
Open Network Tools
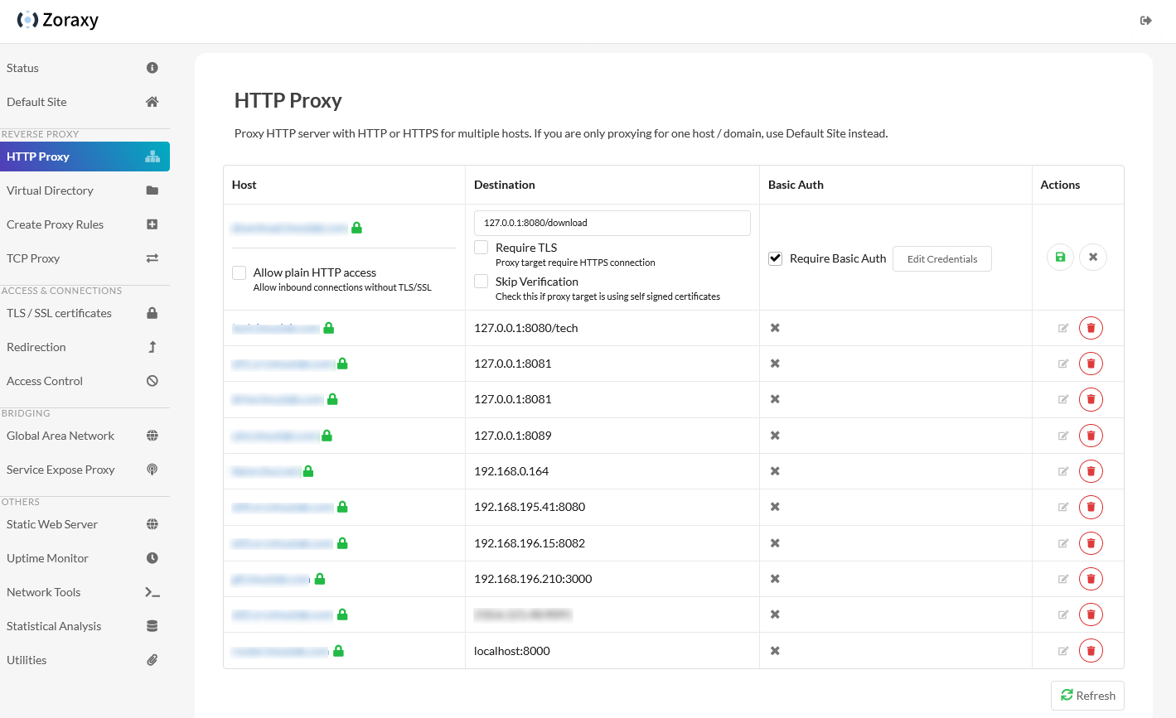[x=43, y=591]
